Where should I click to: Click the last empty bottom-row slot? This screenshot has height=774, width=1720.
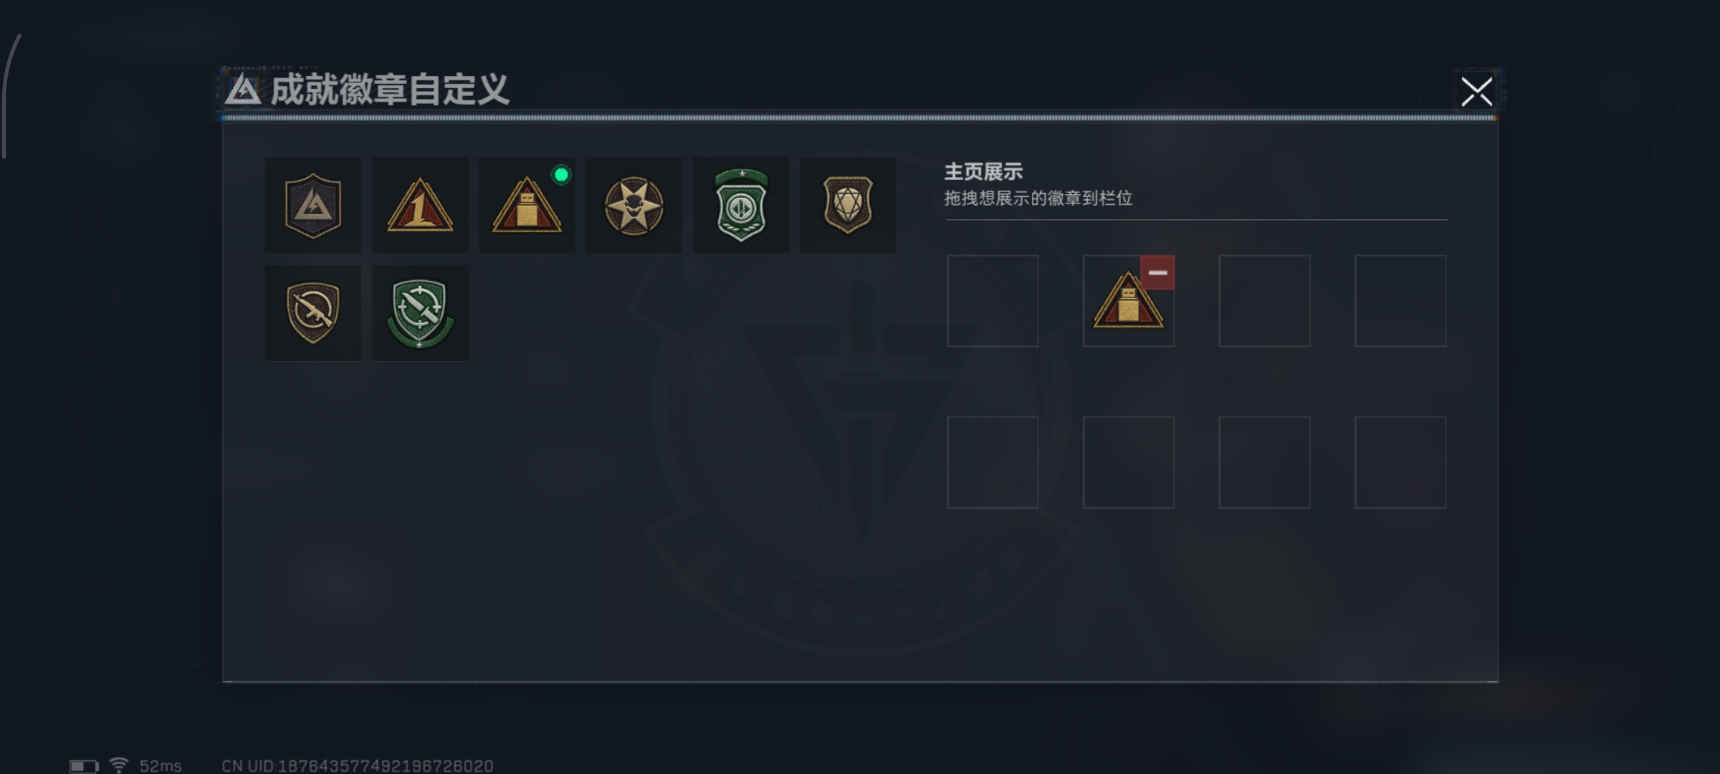point(1400,462)
